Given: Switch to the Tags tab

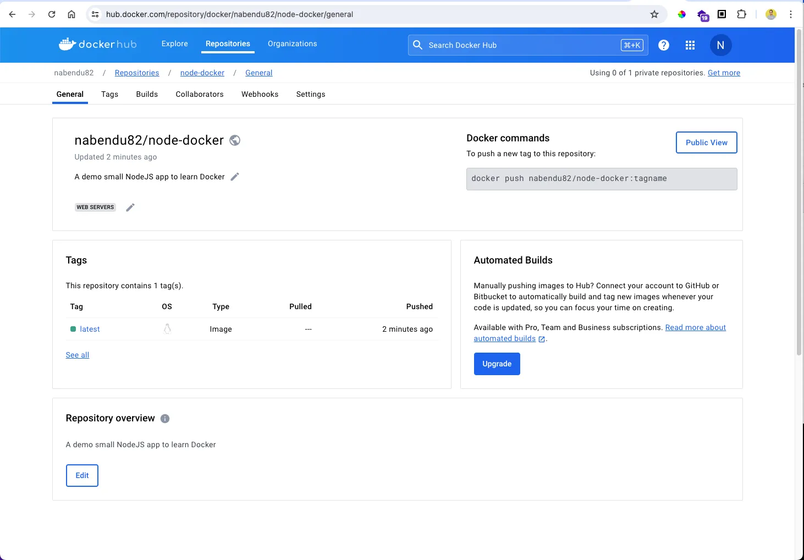Looking at the screenshot, I should click(110, 94).
